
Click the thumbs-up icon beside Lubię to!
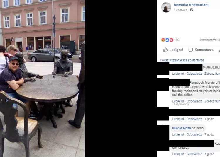tap(165, 50)
